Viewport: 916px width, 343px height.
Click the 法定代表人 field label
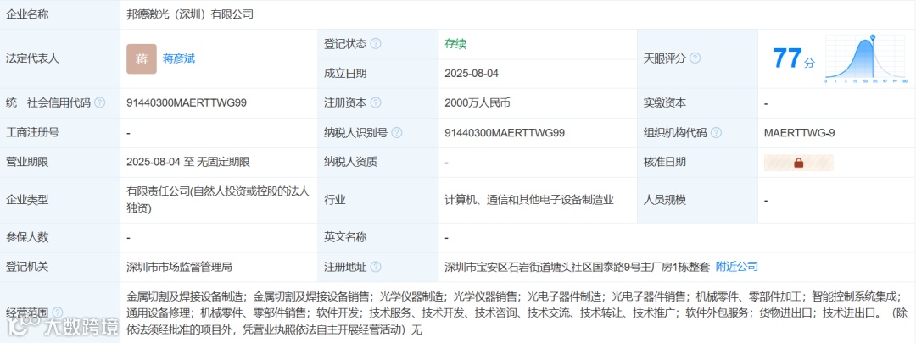point(32,58)
